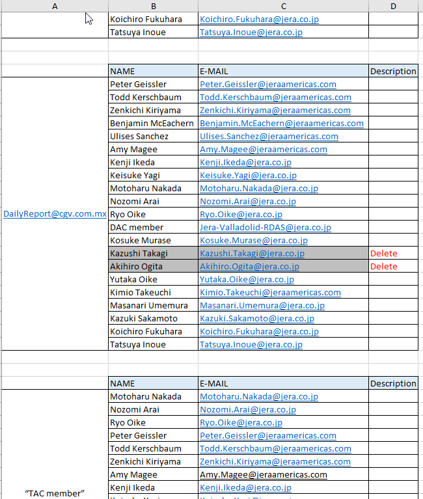Select Keisuke Yagi name cell in DailyReport table
This screenshot has height=499, width=423.
(153, 176)
